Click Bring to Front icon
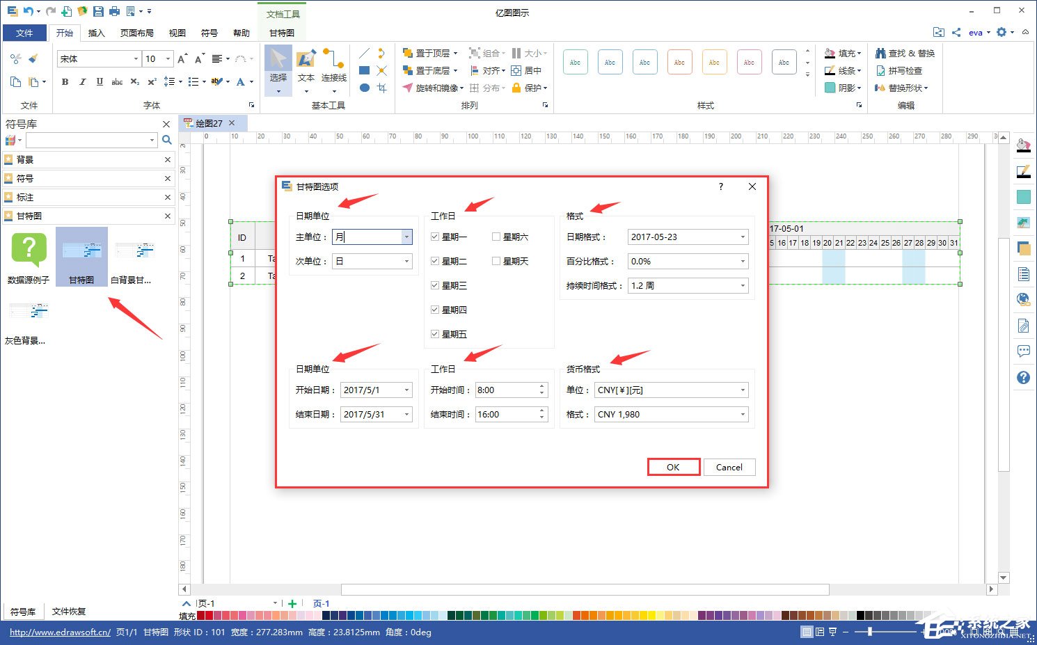The height and width of the screenshot is (645, 1037). click(x=408, y=53)
